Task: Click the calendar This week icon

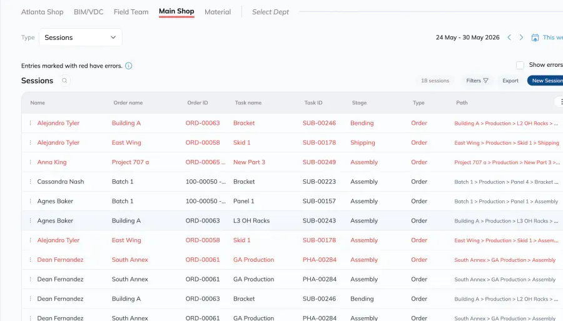Action: pyautogui.click(x=535, y=37)
